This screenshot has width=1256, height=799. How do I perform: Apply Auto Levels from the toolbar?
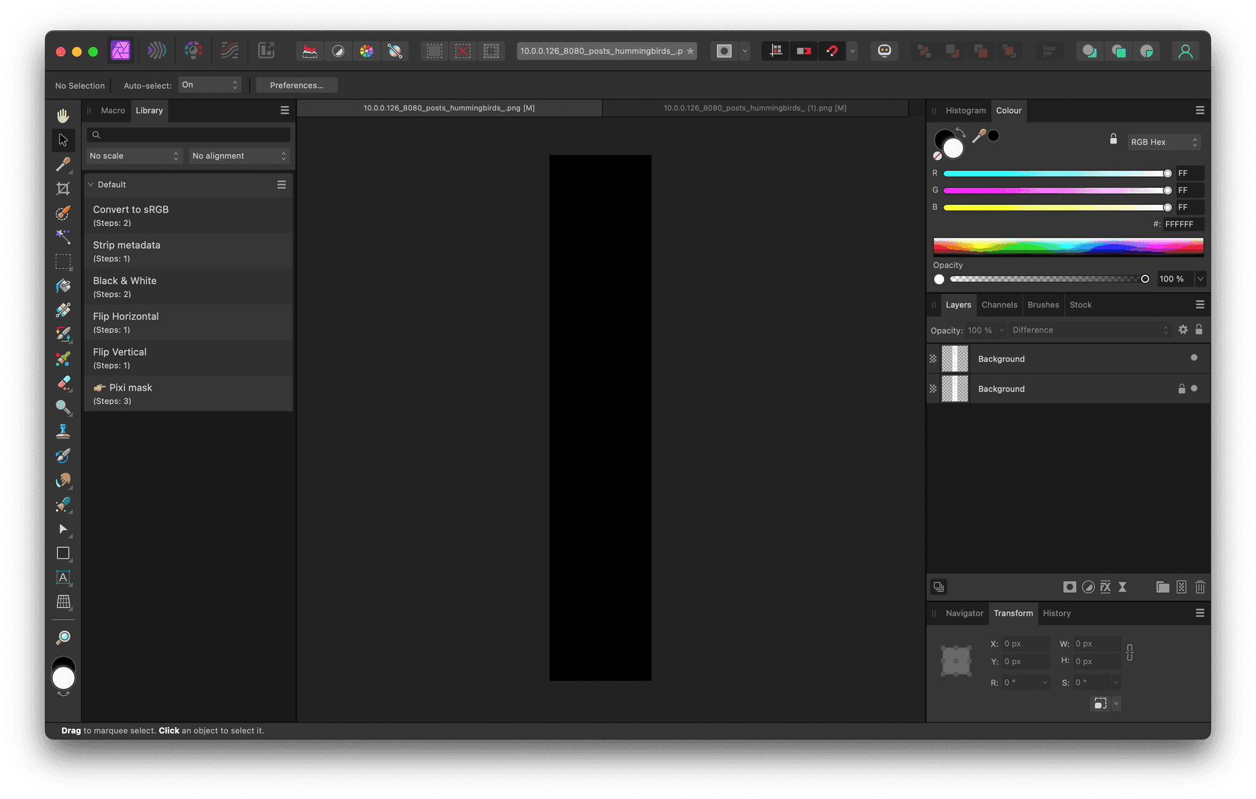[310, 51]
